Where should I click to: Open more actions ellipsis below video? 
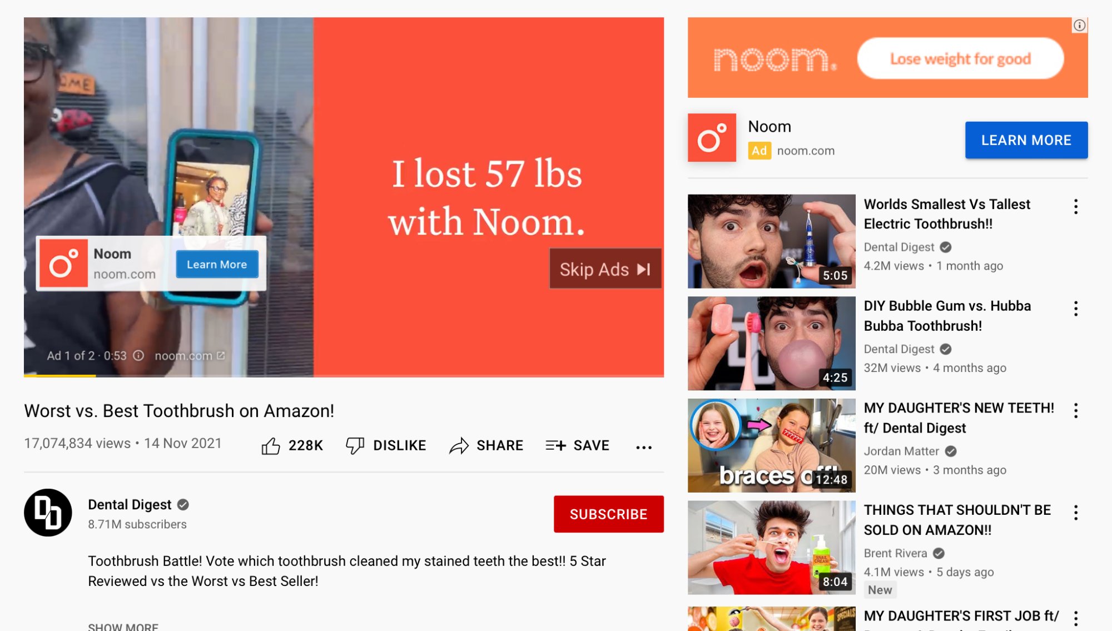[643, 447]
